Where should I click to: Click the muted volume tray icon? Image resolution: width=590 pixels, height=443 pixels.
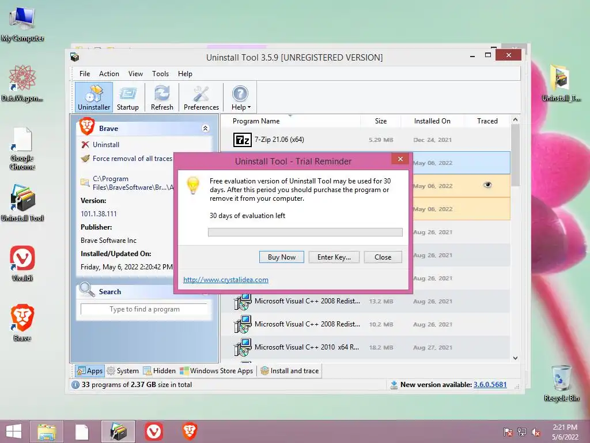tap(536, 432)
